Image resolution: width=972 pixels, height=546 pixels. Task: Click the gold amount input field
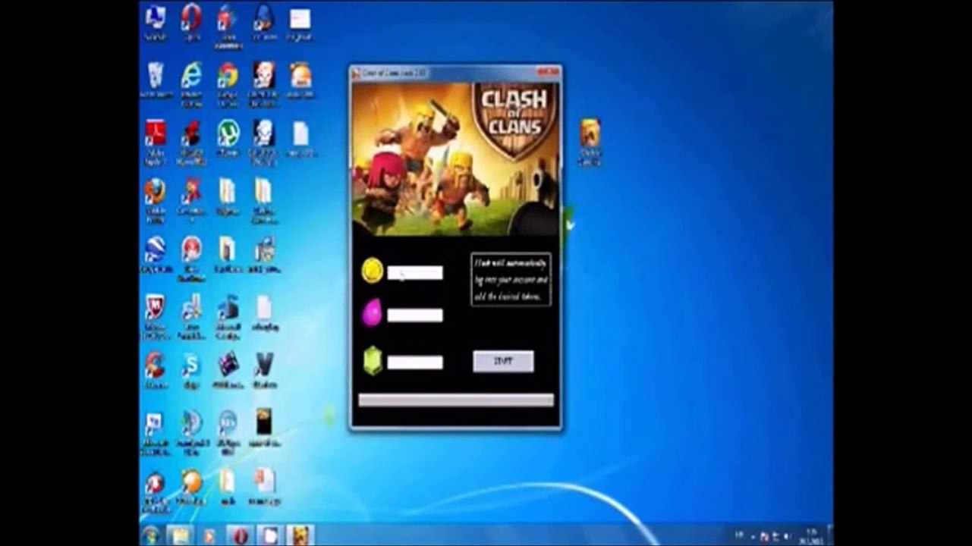pos(415,273)
